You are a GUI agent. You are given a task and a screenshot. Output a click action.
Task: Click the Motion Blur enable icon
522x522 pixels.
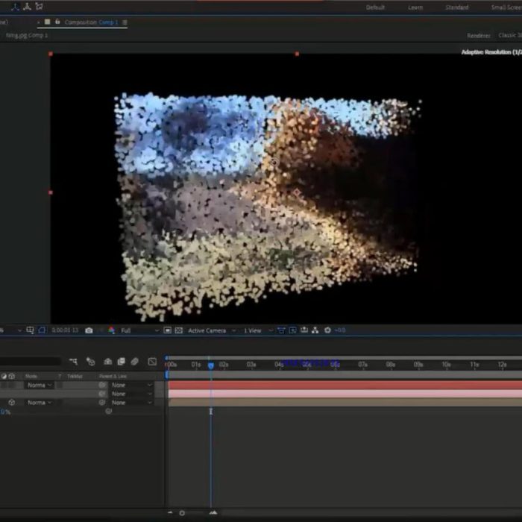(x=134, y=362)
